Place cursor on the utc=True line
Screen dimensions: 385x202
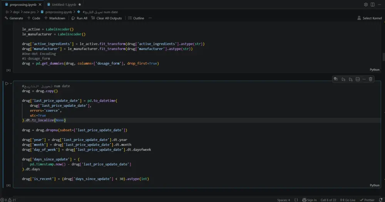tap(38, 115)
